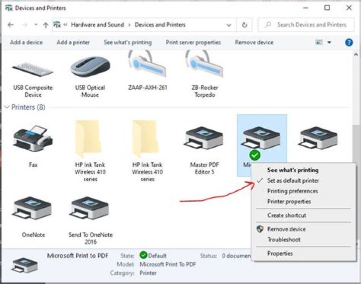Select the USB Composite Device keyboard icon
This screenshot has width=361, height=284.
(33, 69)
